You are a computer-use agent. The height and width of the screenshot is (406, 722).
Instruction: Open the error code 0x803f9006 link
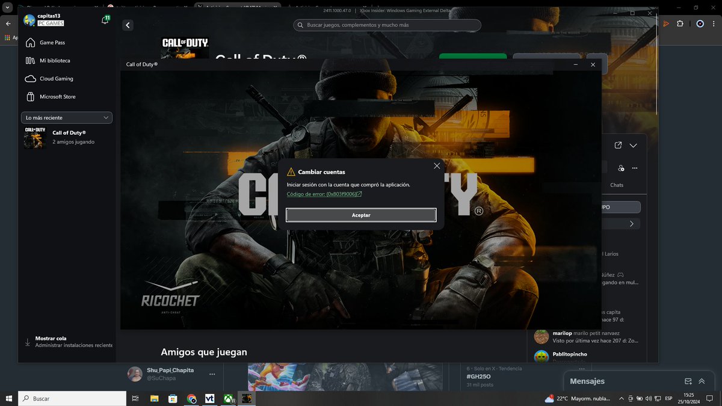pos(324,194)
